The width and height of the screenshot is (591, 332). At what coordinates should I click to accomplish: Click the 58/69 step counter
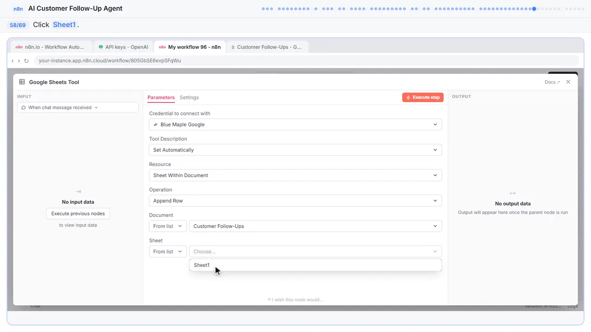(x=18, y=25)
